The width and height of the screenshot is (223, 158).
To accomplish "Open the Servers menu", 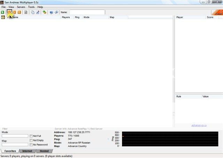I will (21, 7).
